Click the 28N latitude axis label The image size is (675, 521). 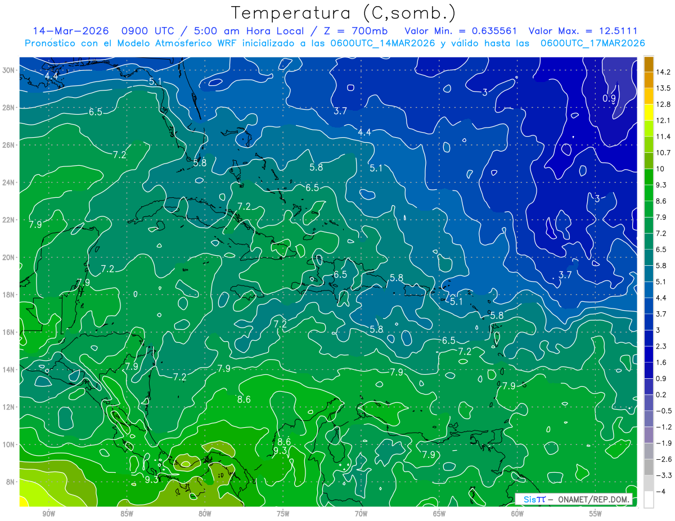click(9, 107)
